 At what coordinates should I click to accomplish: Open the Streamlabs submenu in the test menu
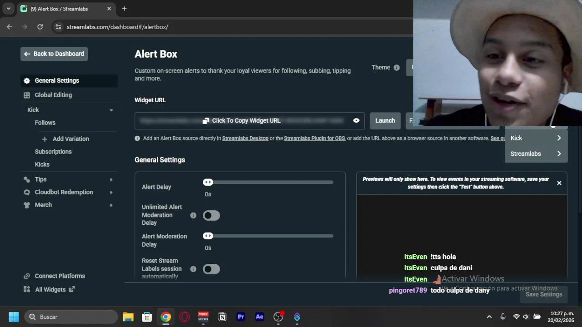click(536, 154)
